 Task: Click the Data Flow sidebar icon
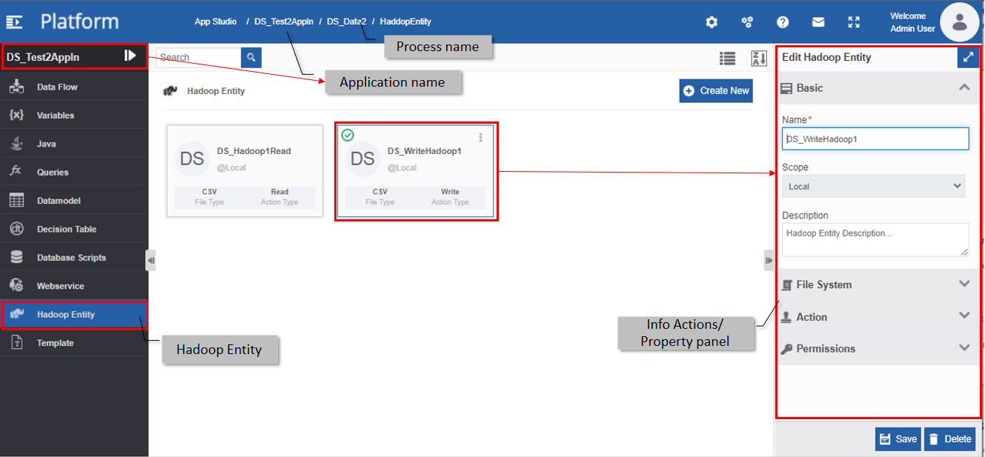(16, 87)
